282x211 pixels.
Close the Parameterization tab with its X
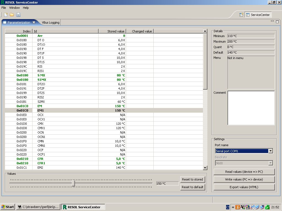[34, 23]
